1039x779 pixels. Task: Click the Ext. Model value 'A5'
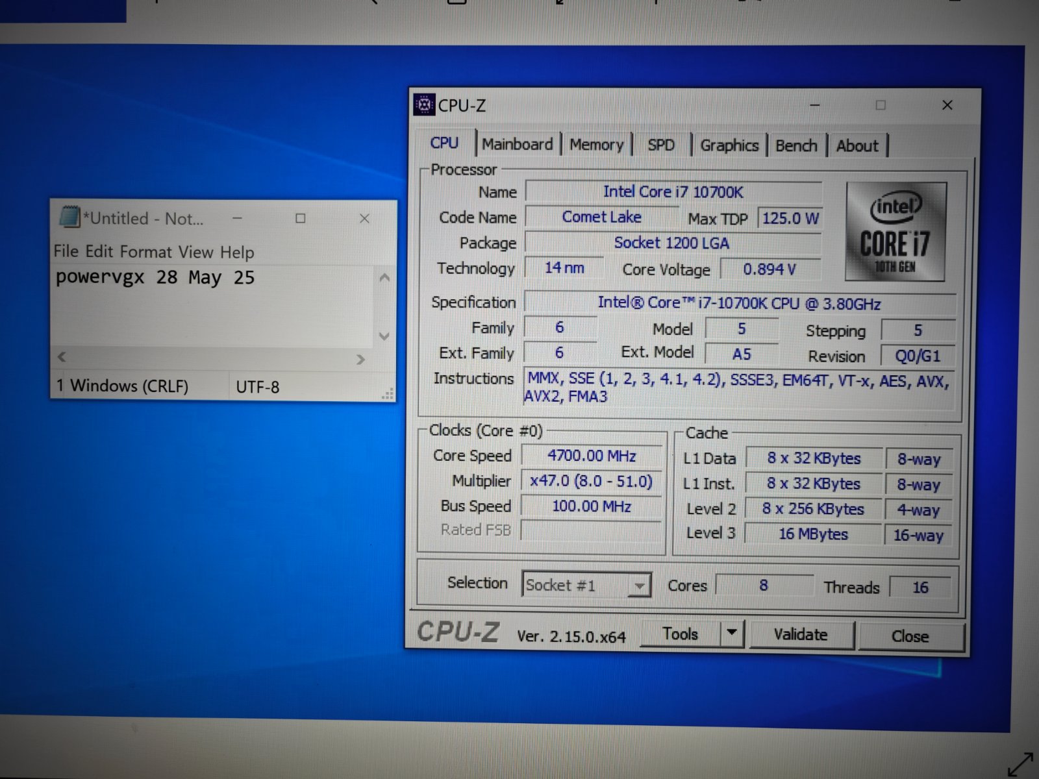point(742,354)
